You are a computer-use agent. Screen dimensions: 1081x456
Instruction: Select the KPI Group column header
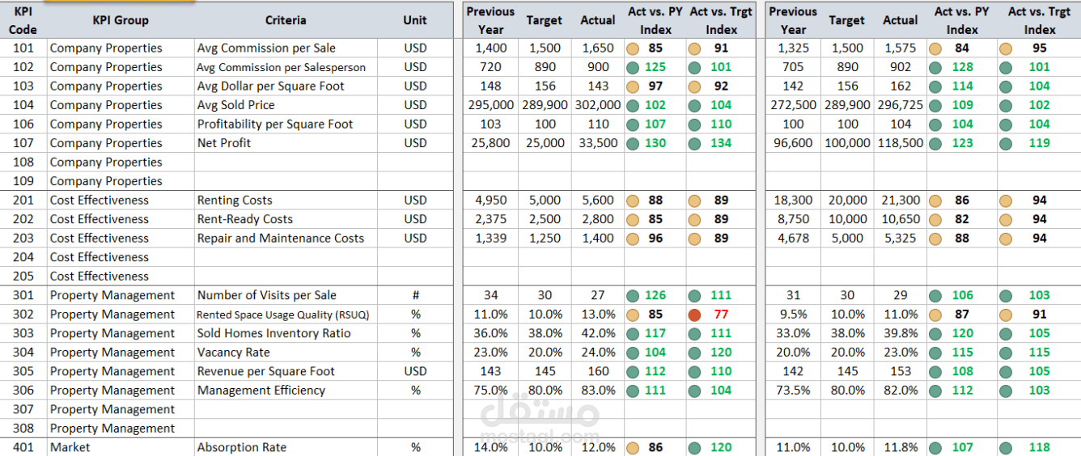[121, 20]
